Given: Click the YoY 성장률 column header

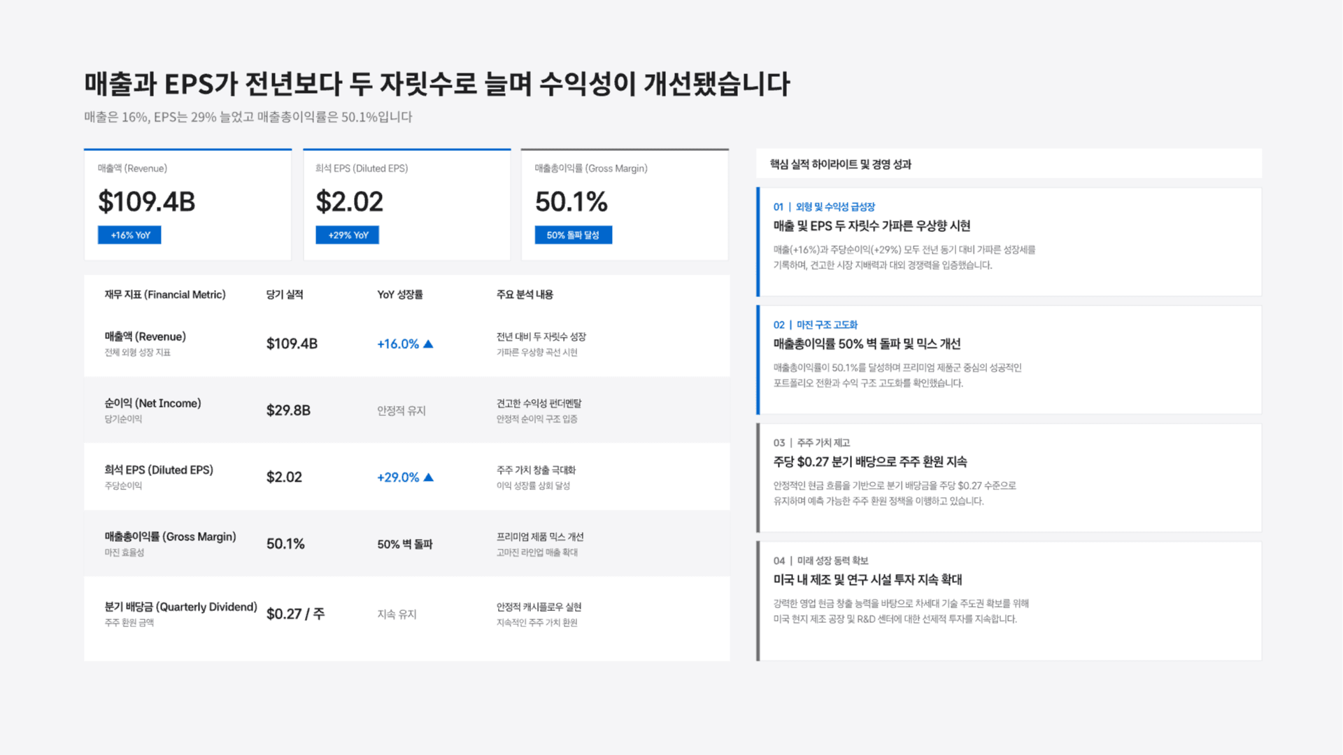Looking at the screenshot, I should 400,294.
